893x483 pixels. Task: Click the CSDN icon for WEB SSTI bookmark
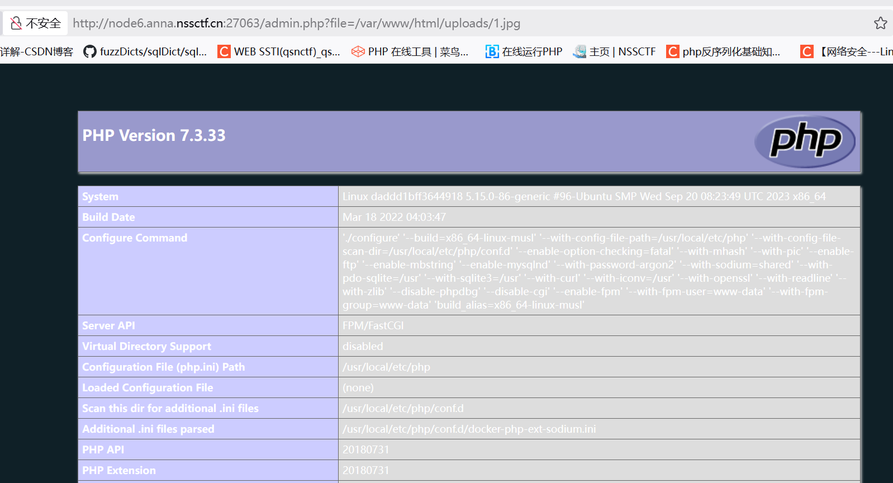(224, 51)
